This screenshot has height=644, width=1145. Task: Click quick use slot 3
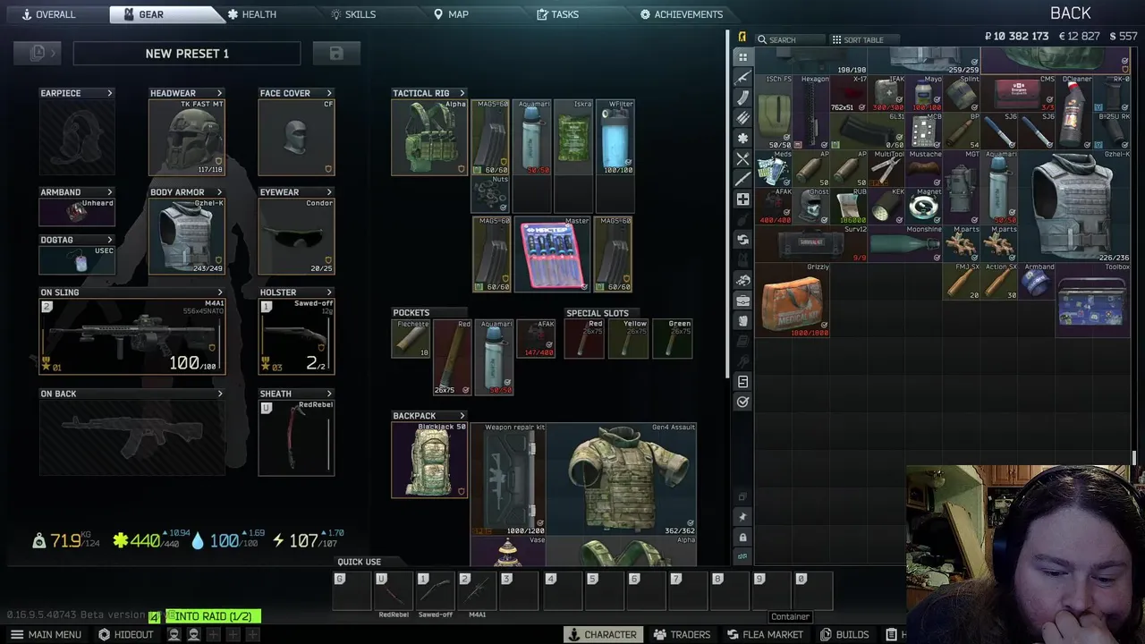[x=521, y=591]
